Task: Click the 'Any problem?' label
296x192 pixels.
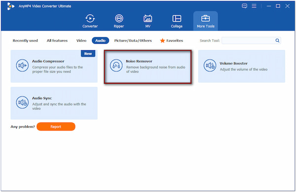Action: 23,127
